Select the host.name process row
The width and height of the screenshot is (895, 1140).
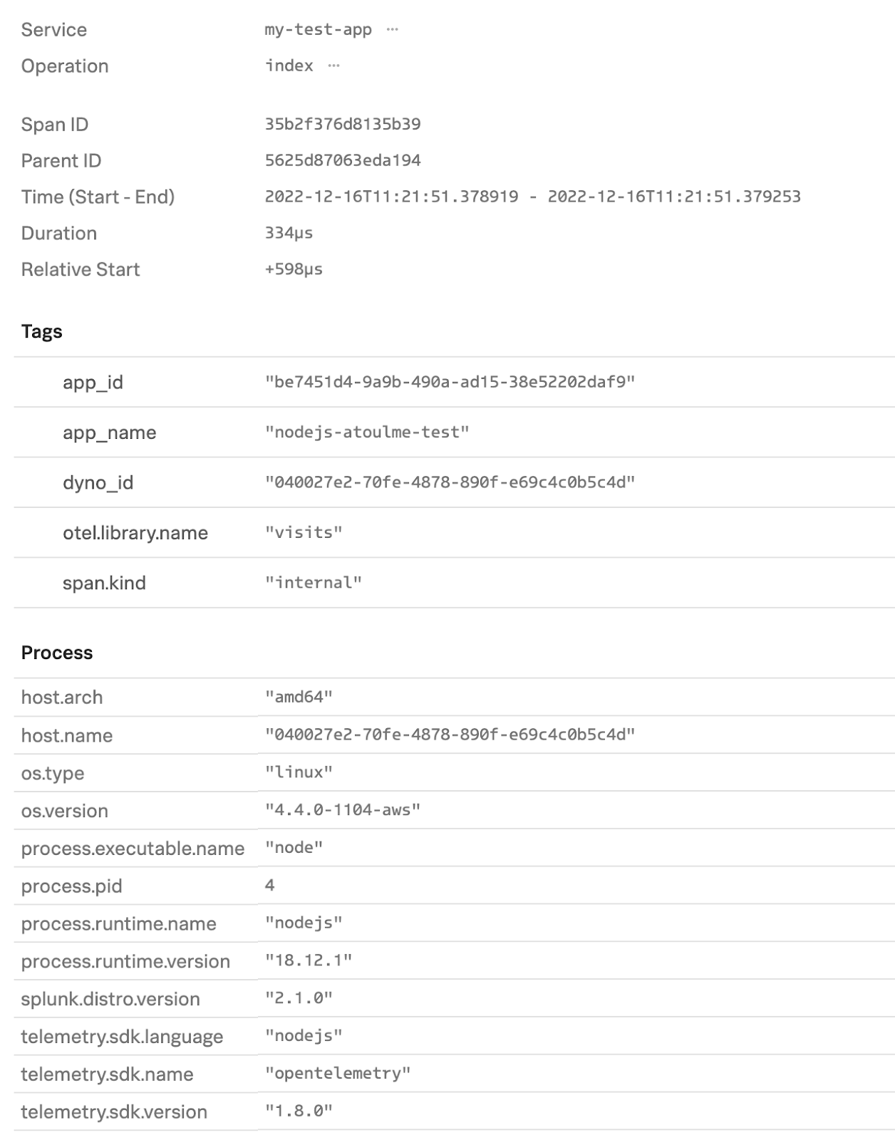point(67,735)
